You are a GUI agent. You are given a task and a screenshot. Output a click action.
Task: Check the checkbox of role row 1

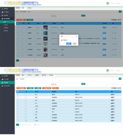click(18, 95)
